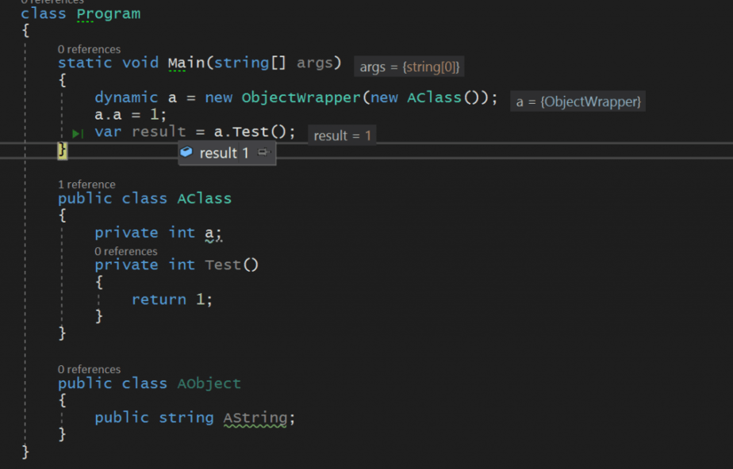Click the AObject class name

(209, 383)
